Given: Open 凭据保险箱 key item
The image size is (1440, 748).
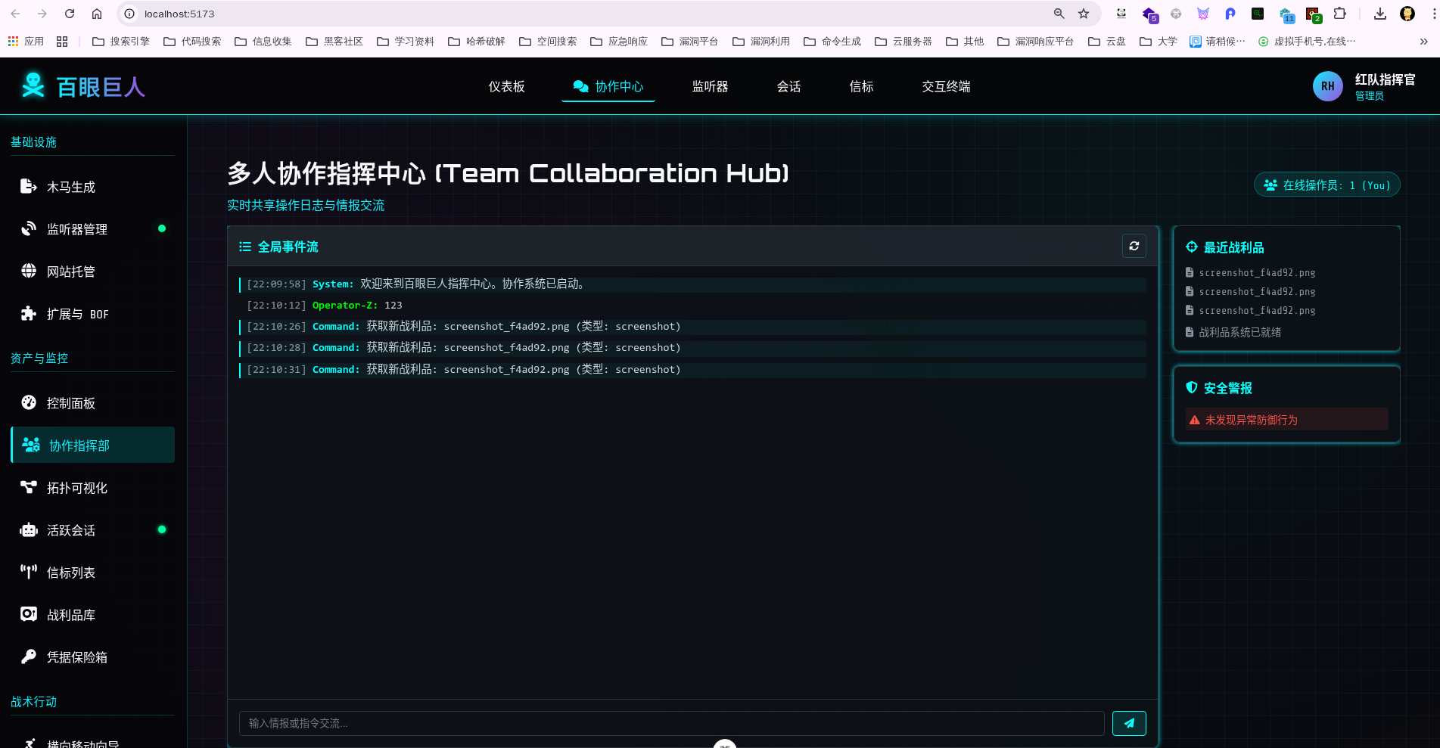Looking at the screenshot, I should pos(76,657).
